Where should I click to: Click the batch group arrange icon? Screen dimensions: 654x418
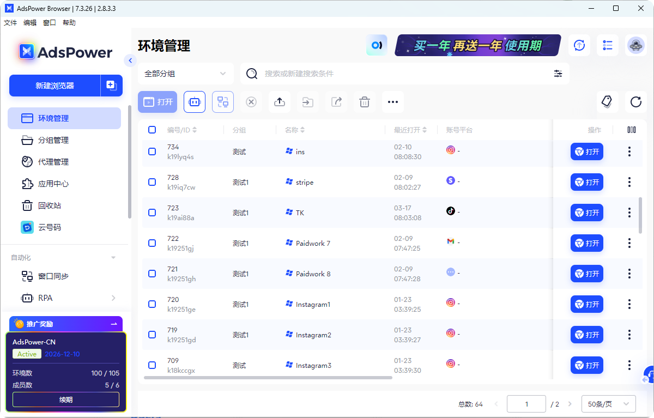click(223, 102)
